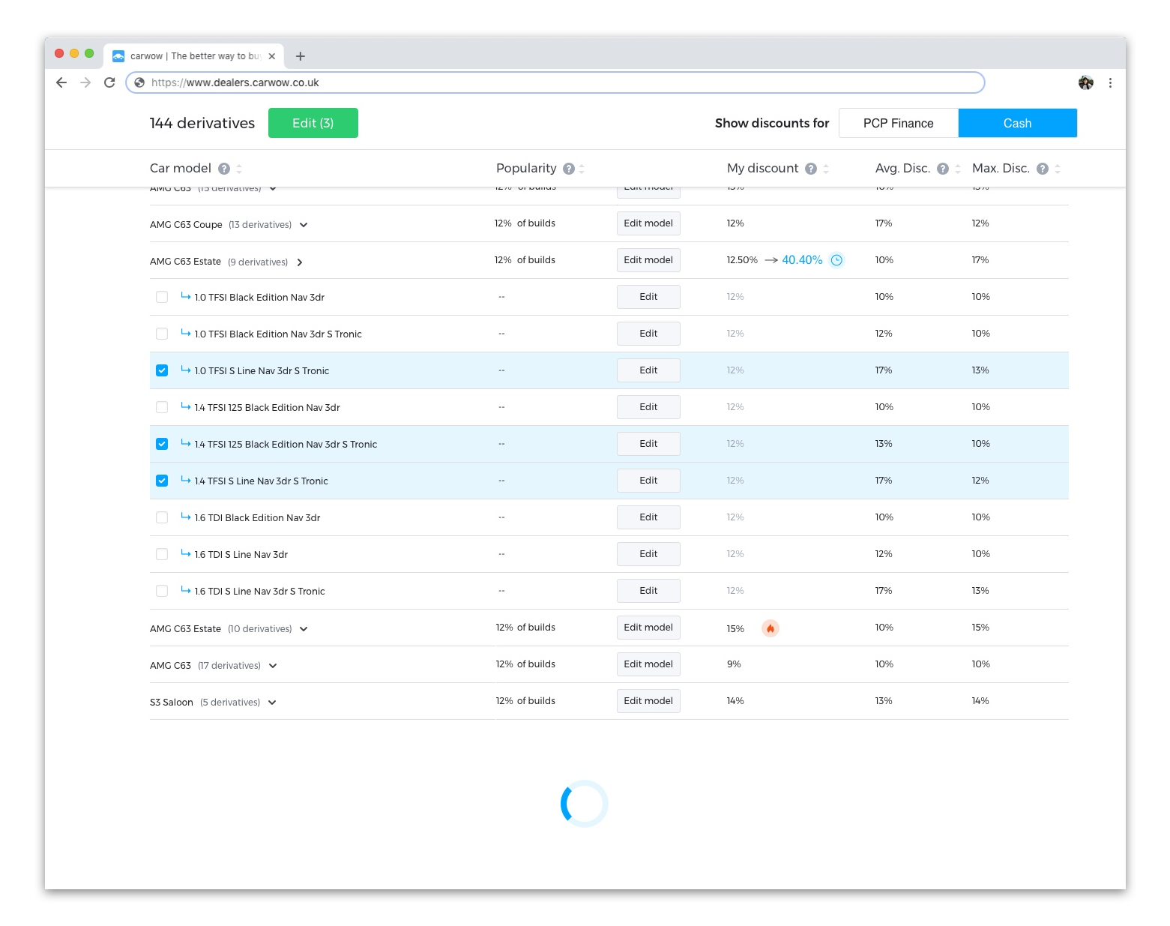The height and width of the screenshot is (926, 1170).
Task: Click the Show discounts for label
Action: pyautogui.click(x=772, y=123)
